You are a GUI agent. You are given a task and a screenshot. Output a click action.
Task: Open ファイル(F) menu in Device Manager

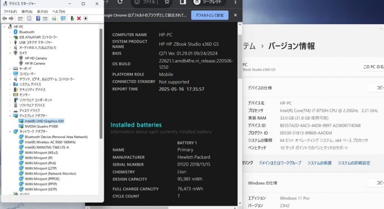click(10, 12)
